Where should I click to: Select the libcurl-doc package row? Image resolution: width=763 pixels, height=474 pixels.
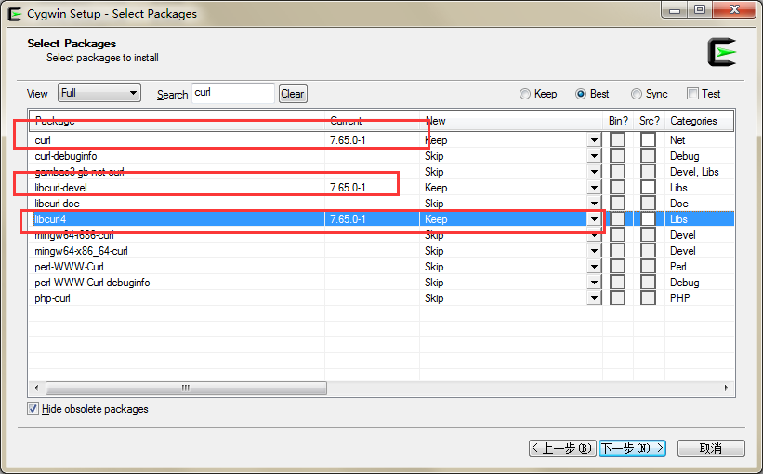click(381, 204)
